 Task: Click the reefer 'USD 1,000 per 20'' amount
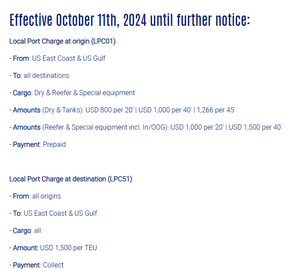(x=197, y=127)
